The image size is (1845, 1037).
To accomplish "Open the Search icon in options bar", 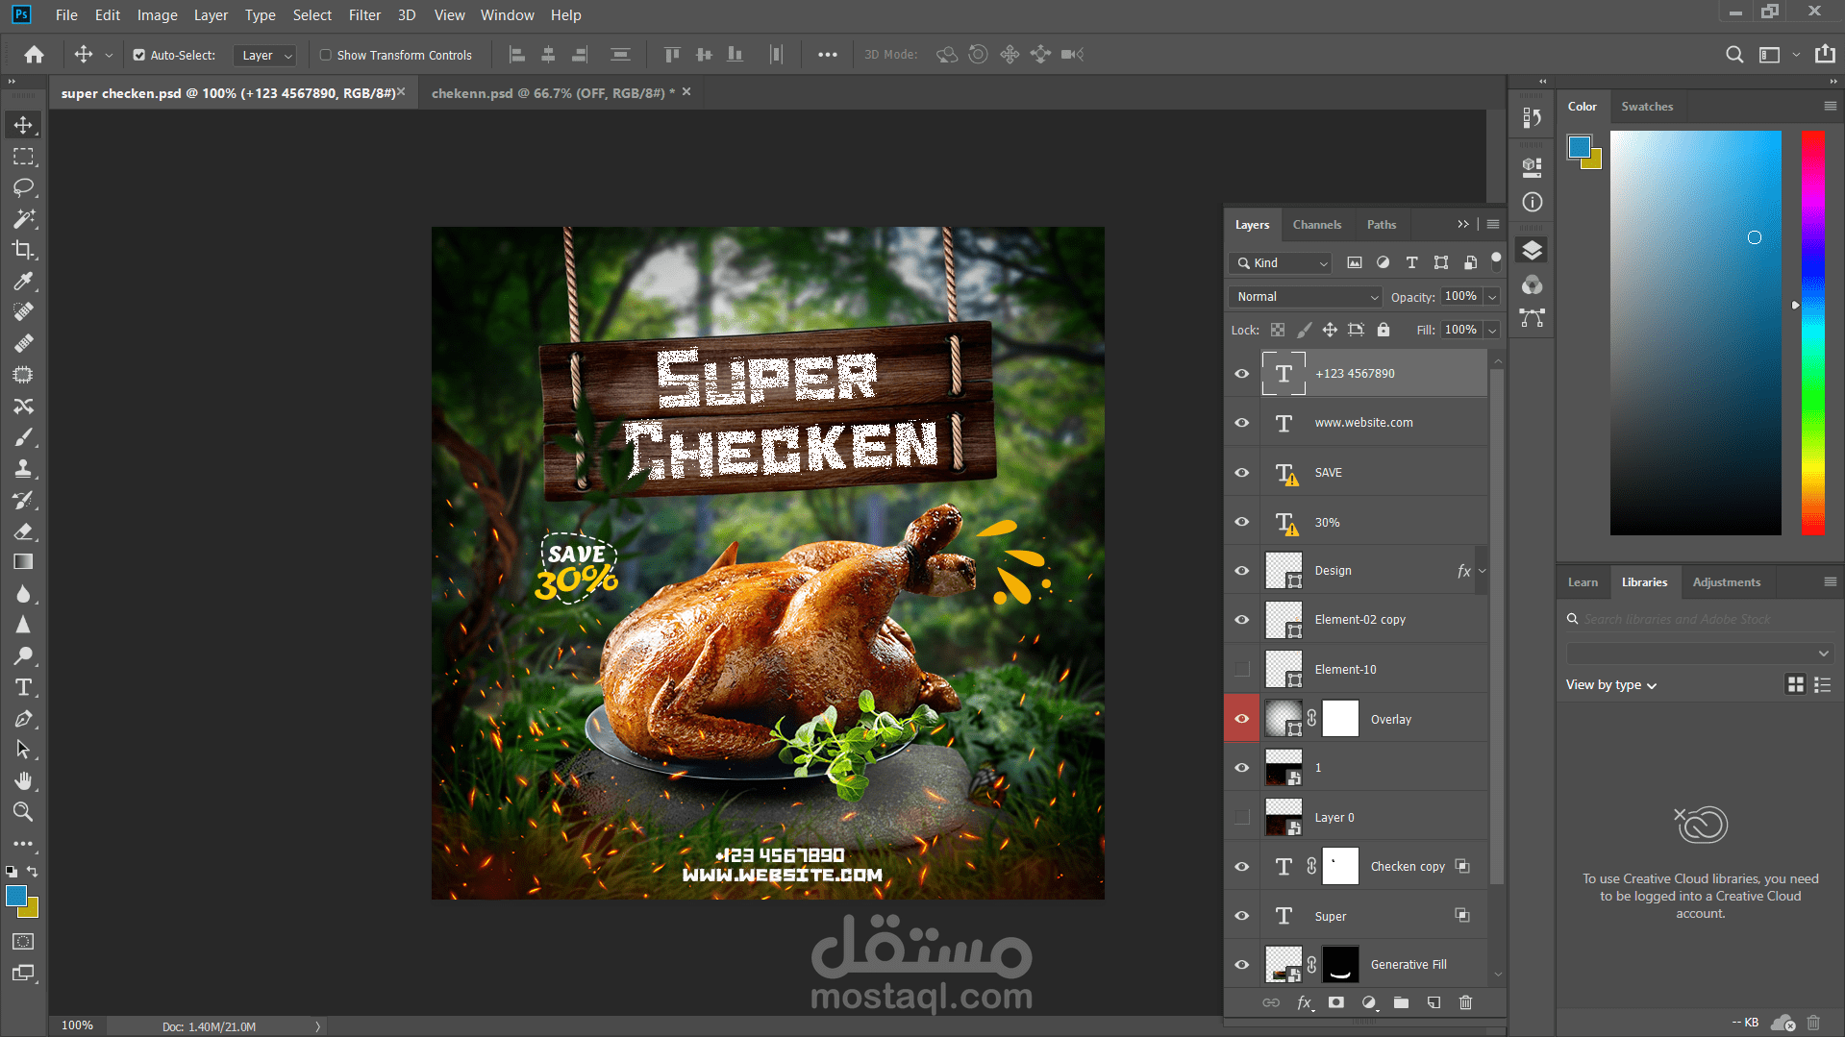I will coord(1734,55).
